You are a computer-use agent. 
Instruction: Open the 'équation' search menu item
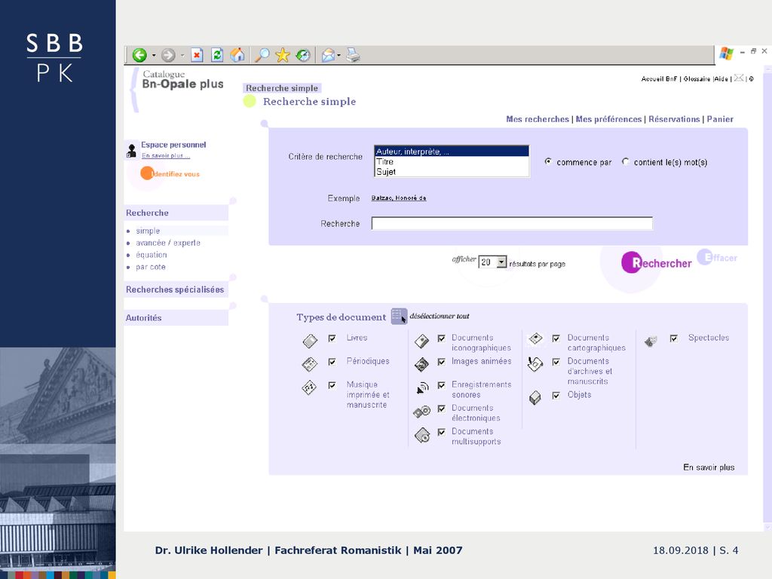tap(151, 255)
